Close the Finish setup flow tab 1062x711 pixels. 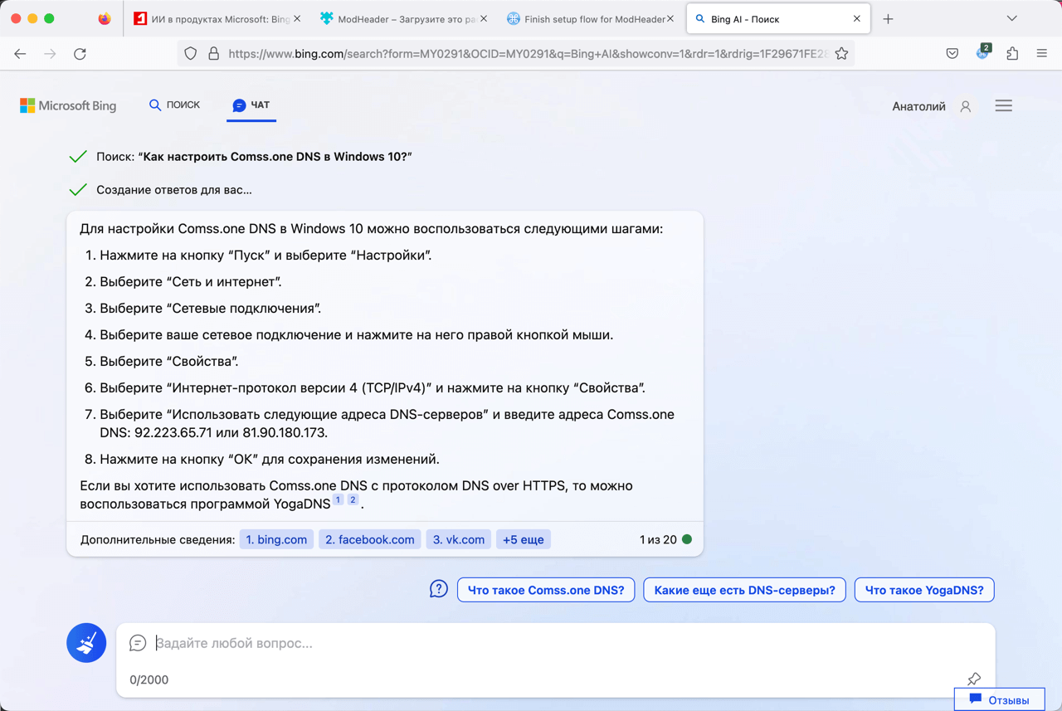670,19
